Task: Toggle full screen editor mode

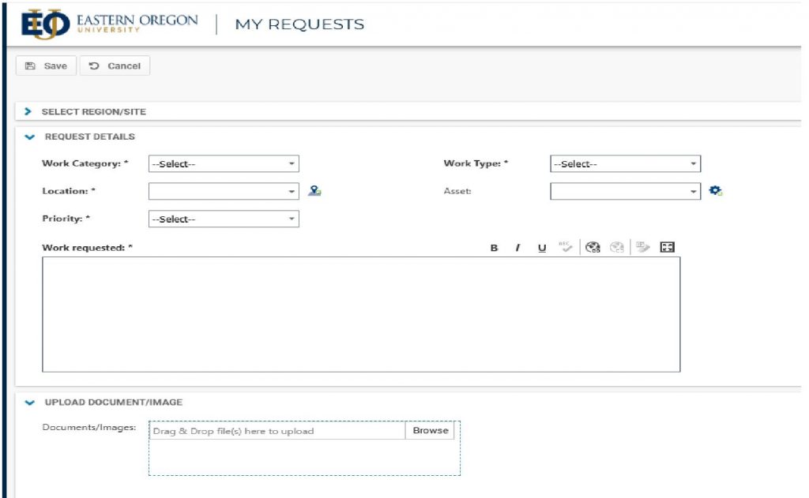Action: click(667, 248)
